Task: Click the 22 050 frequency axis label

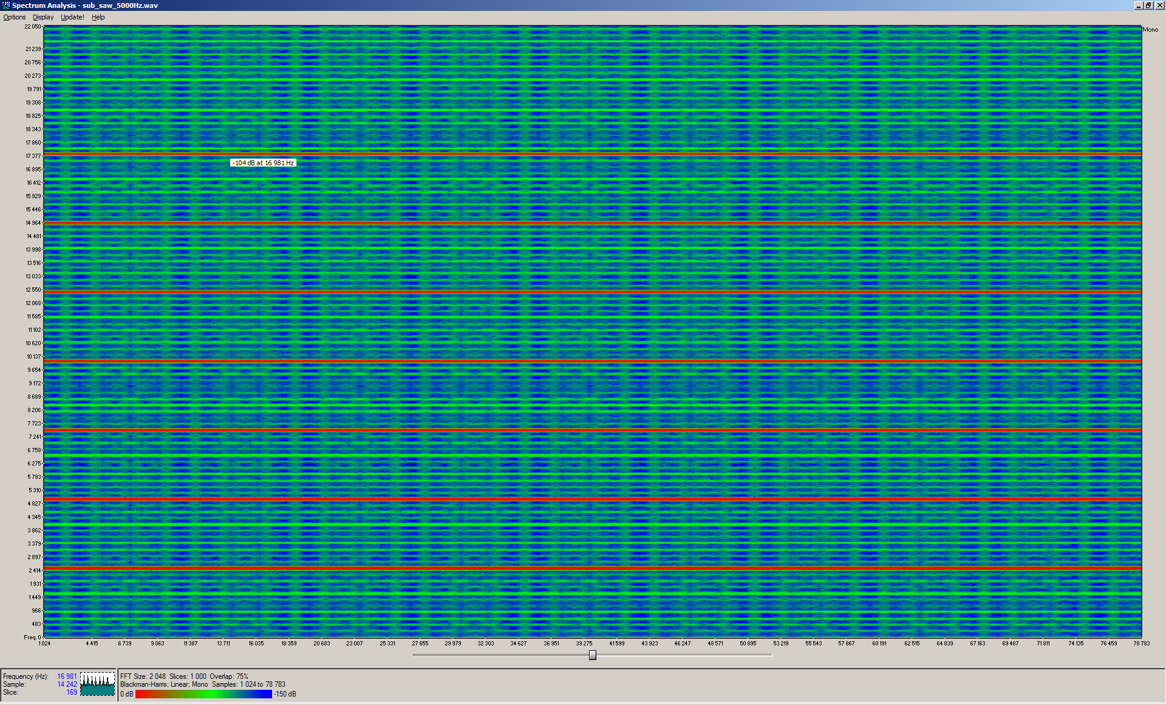Action: tap(33, 27)
